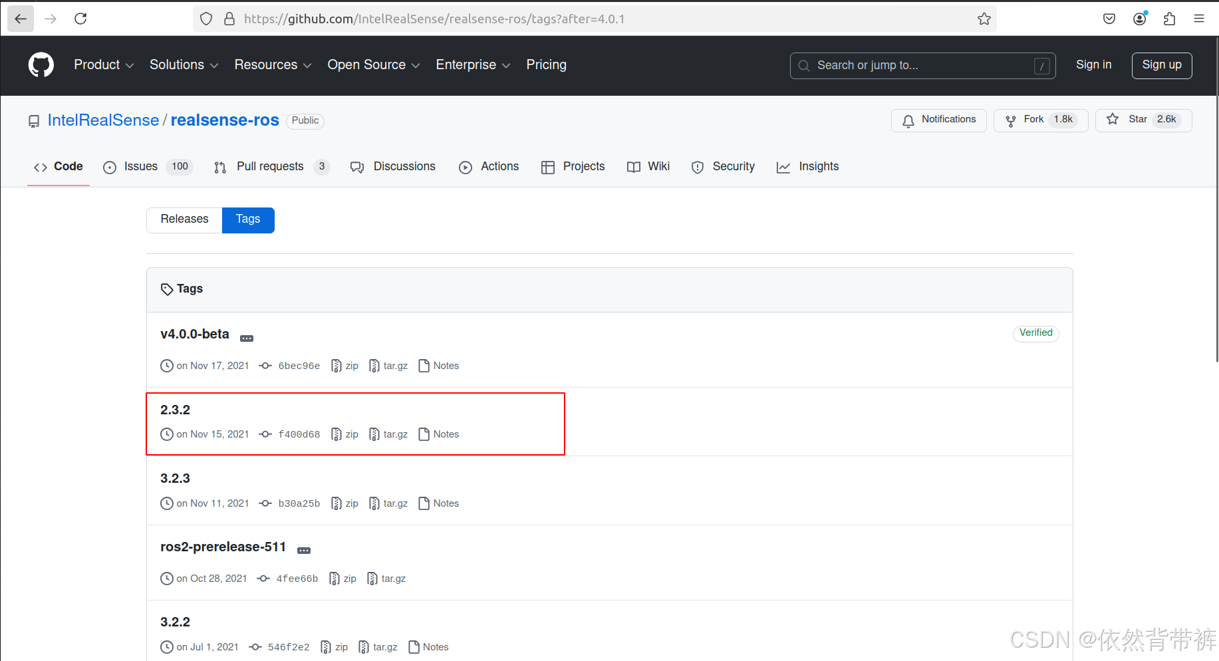
Task: Expand the Solutions dropdown menu
Action: pos(184,65)
